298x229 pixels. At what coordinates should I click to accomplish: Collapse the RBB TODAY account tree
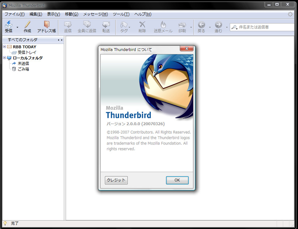tap(4, 47)
